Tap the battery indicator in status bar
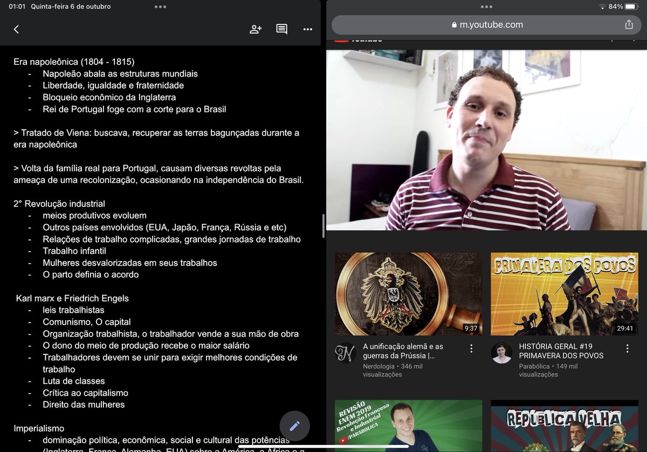This screenshot has height=452, width=647. tap(631, 6)
